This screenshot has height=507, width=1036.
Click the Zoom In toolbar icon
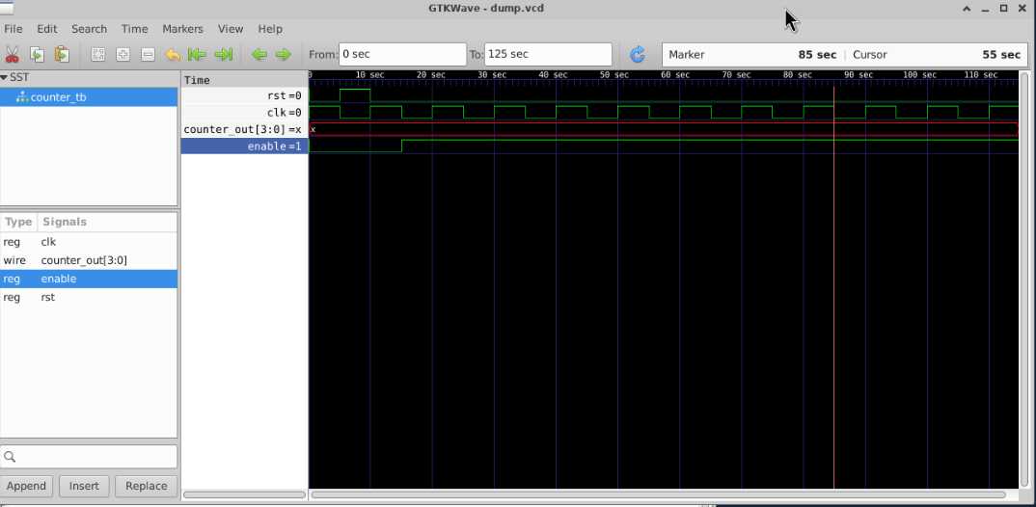(x=123, y=55)
